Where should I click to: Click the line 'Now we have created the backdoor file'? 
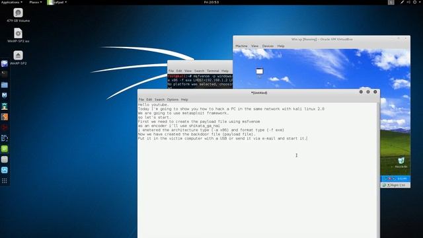[x=196, y=134]
